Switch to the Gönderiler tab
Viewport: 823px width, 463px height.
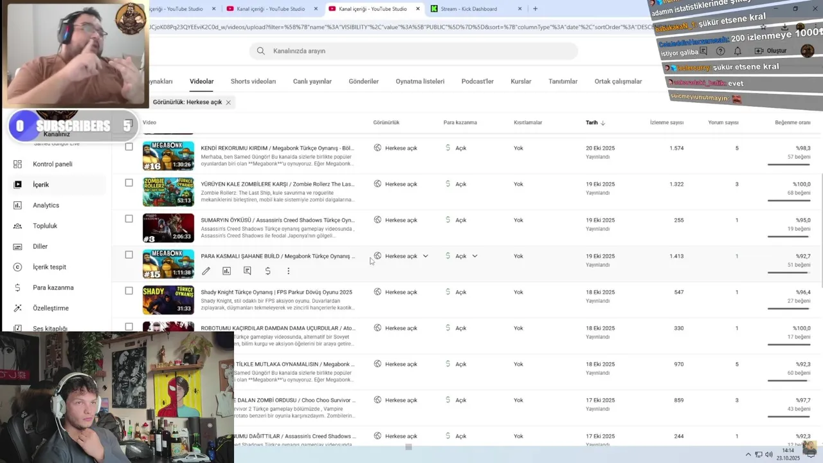[x=364, y=82]
